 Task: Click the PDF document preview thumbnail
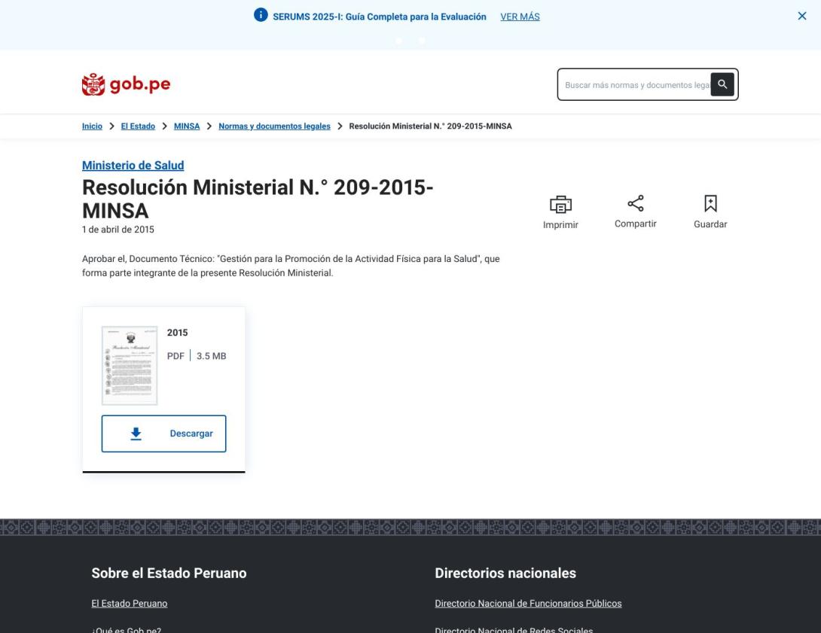(131, 364)
